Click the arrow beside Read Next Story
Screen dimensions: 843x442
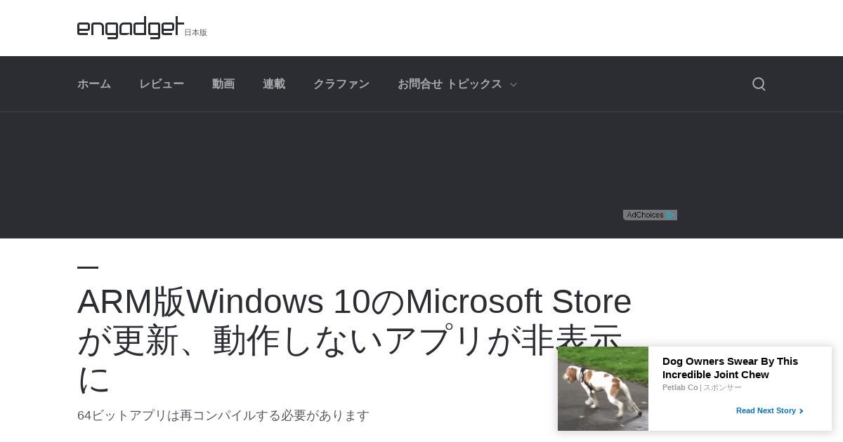coord(802,411)
